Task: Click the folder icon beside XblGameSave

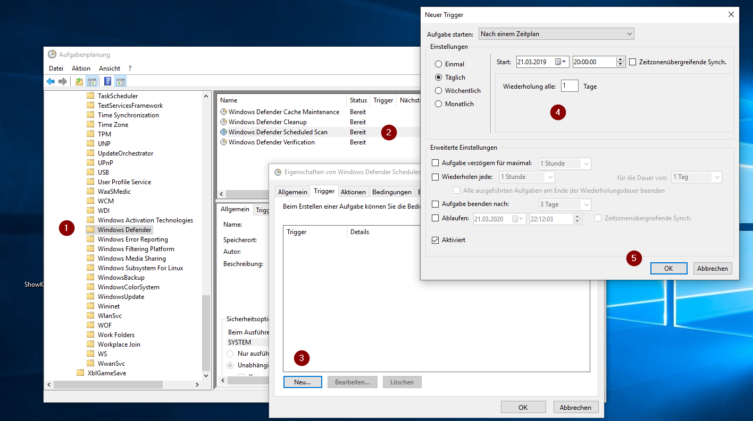Action: point(80,373)
